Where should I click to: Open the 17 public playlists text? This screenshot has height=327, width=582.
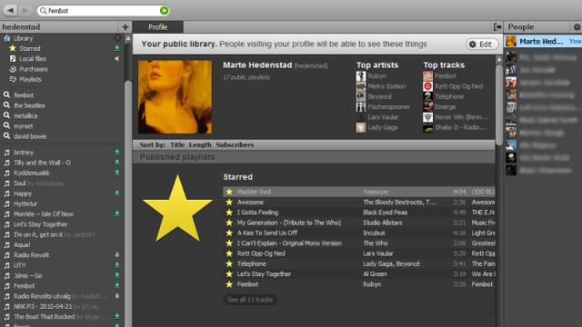[246, 77]
